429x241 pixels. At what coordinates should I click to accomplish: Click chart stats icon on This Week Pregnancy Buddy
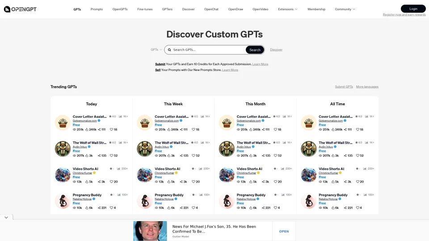tap(201, 195)
